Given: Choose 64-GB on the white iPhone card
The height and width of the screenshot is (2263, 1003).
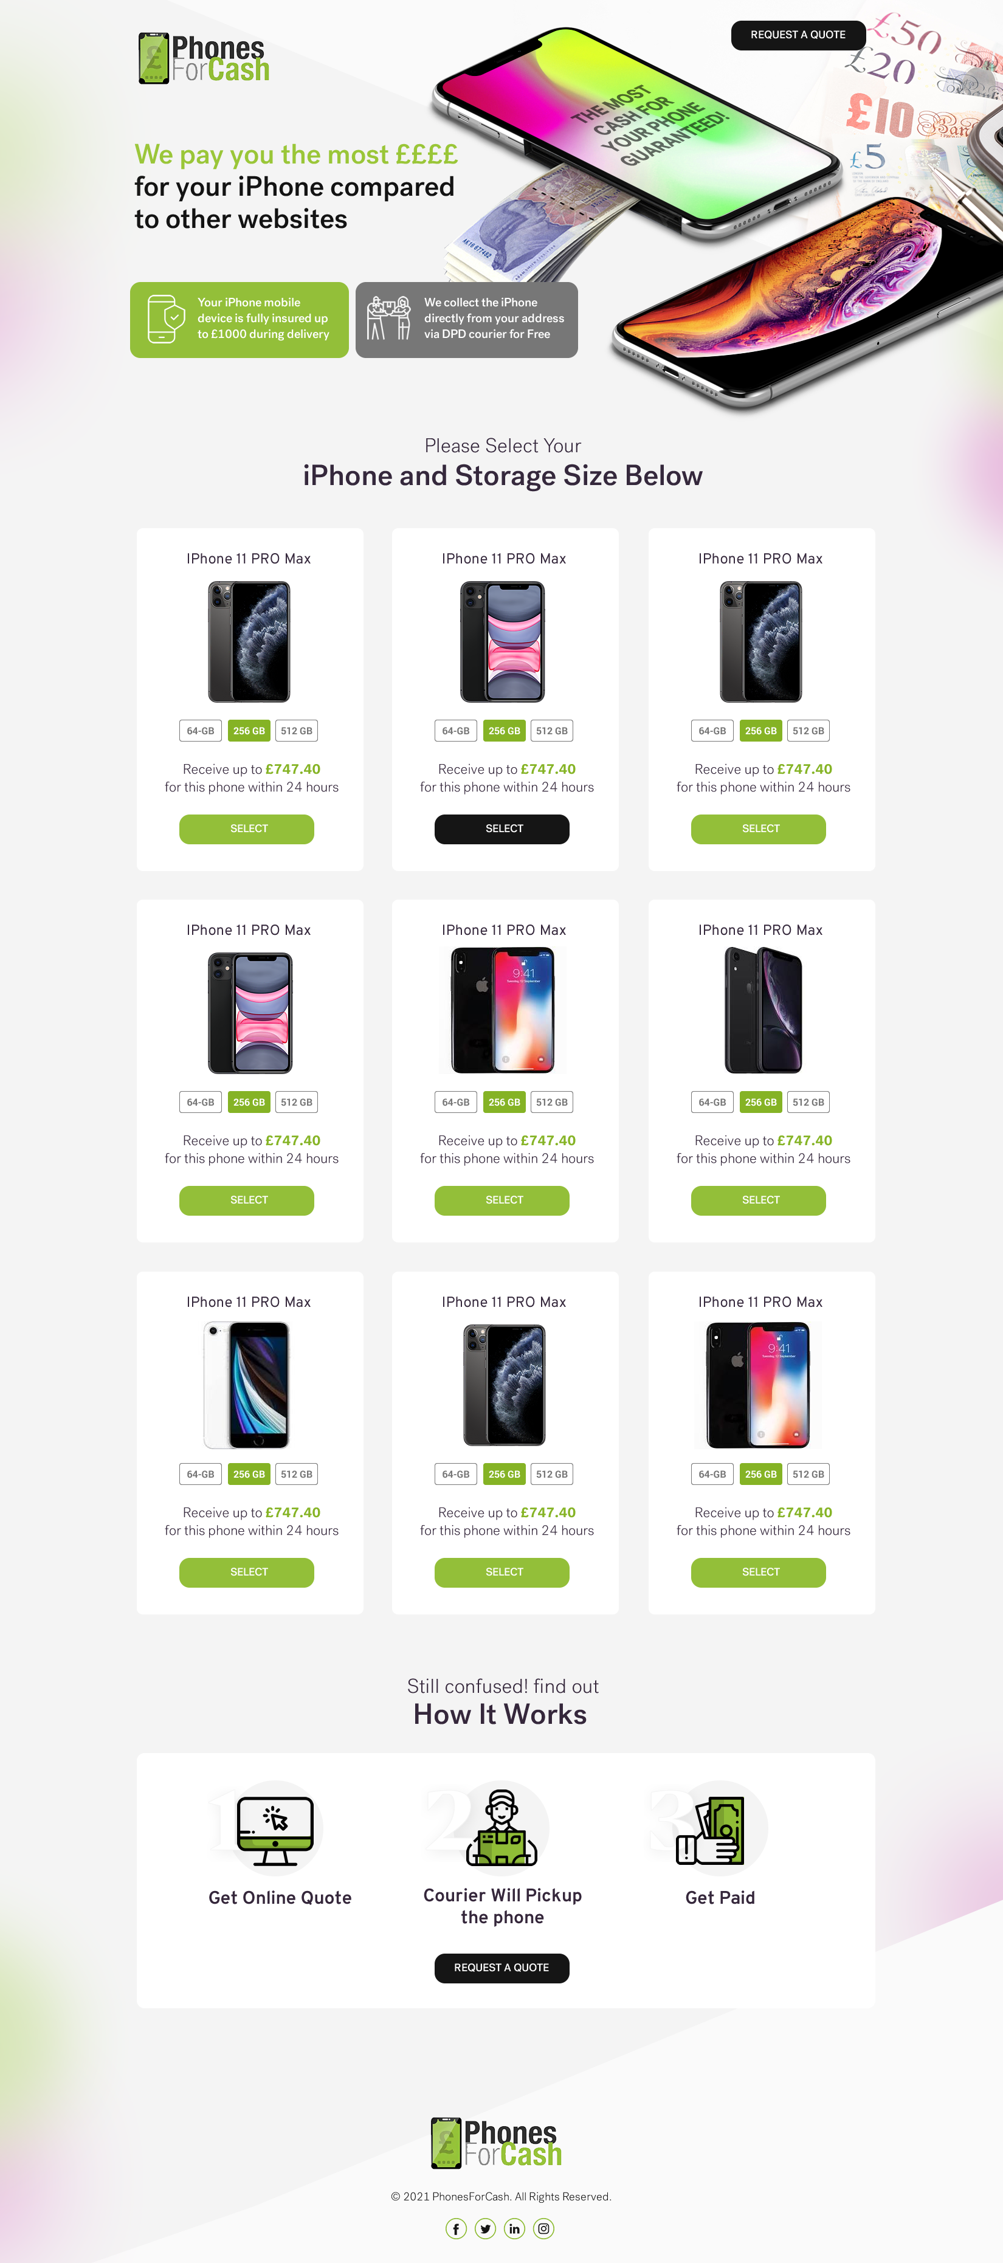Looking at the screenshot, I should [x=200, y=1474].
